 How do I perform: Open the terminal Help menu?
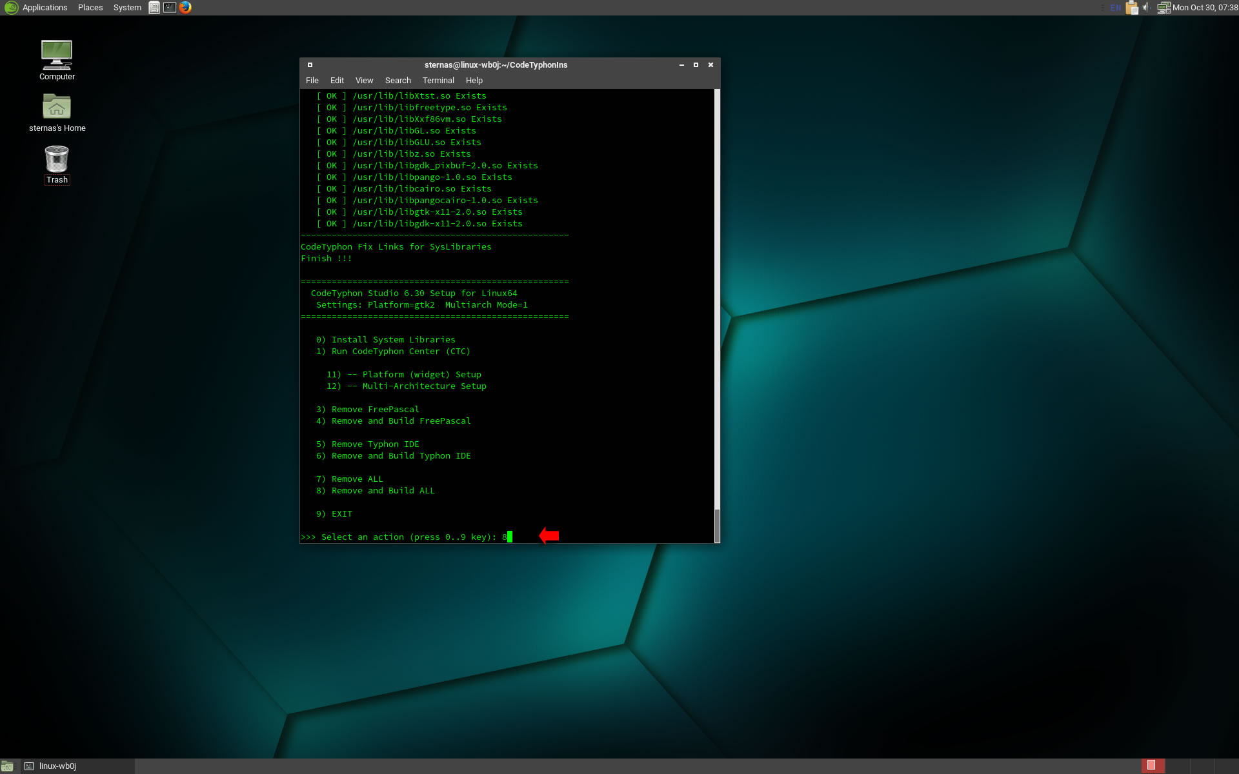474,81
